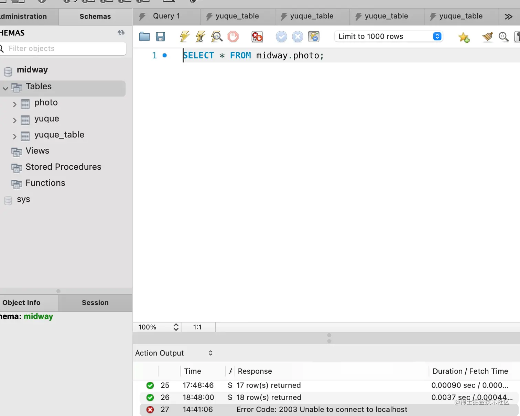Save snippet to favorites with the star icon

click(464, 37)
